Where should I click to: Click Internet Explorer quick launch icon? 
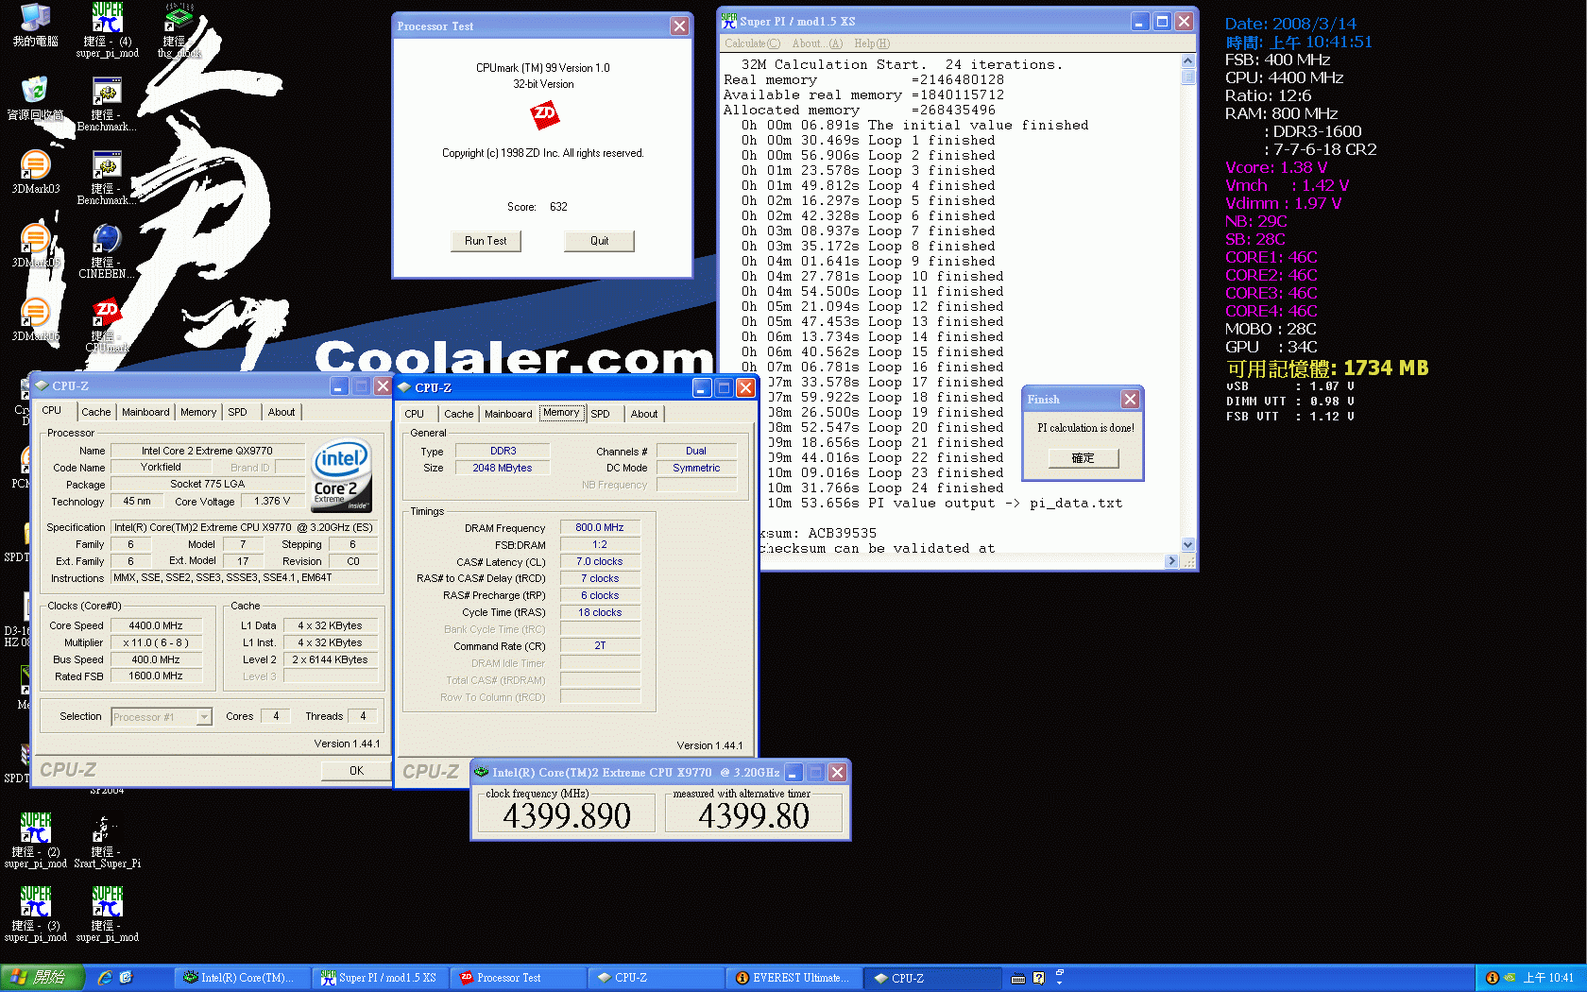point(105,978)
